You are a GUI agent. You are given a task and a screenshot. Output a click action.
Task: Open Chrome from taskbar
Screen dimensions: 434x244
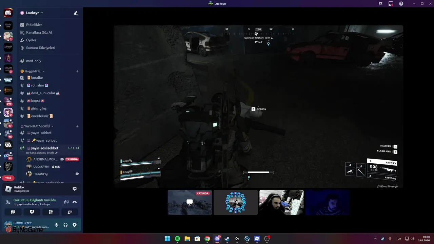point(207,239)
